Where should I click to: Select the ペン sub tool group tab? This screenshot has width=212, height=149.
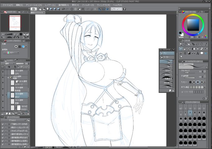tap(167, 53)
